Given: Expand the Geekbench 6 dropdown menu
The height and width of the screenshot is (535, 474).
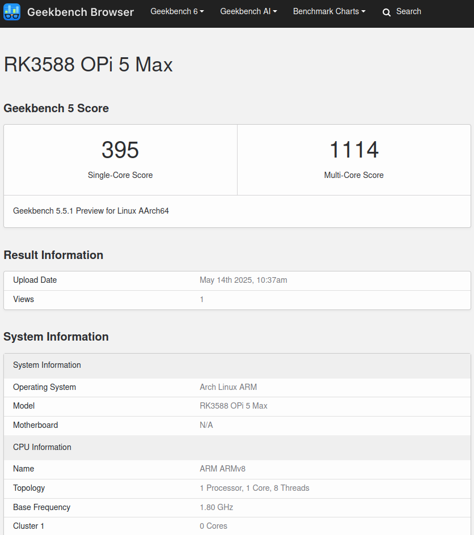Looking at the screenshot, I should (177, 11).
